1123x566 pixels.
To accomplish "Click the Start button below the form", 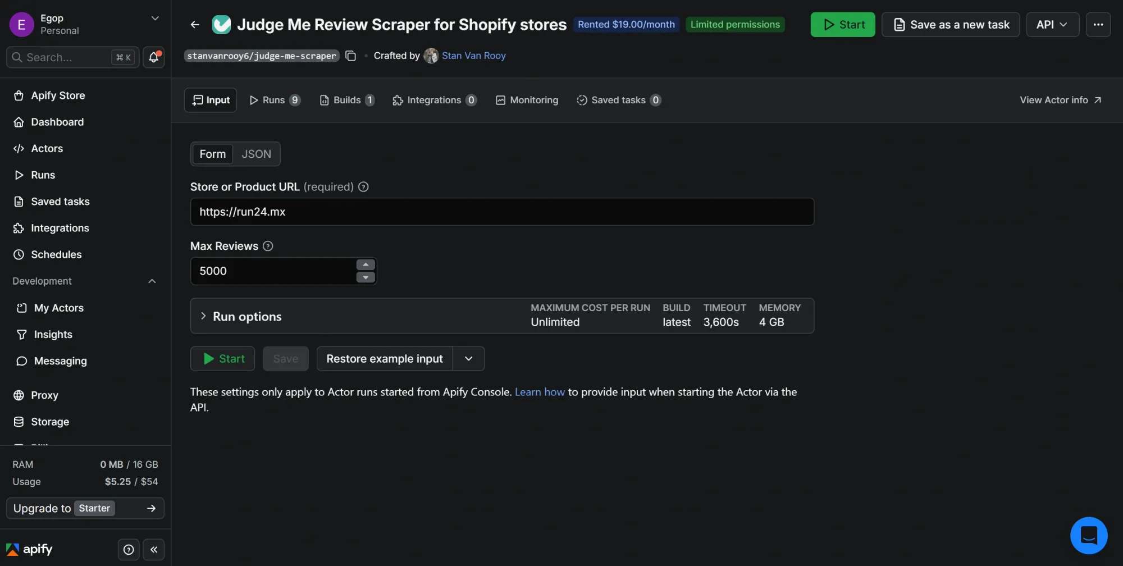I will tap(222, 359).
